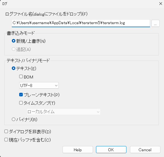The image size is (164, 157).
Task: Click the Cancel button
Action: tap(145, 150)
